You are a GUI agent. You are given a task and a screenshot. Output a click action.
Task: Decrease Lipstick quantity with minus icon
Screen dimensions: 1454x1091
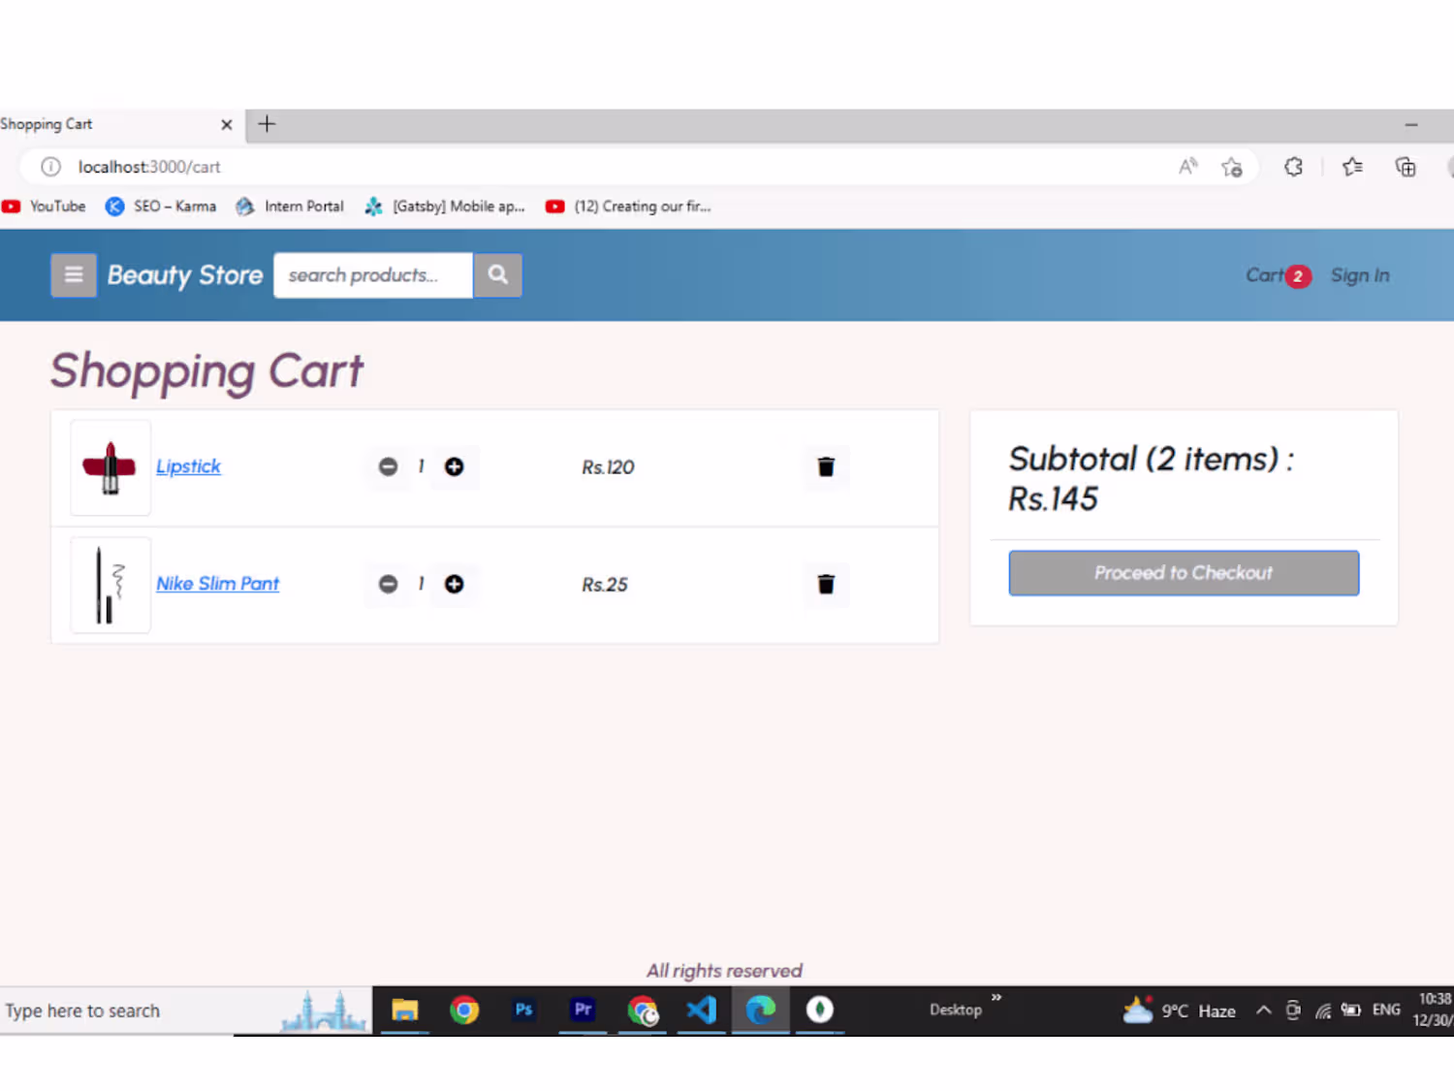[x=388, y=467]
